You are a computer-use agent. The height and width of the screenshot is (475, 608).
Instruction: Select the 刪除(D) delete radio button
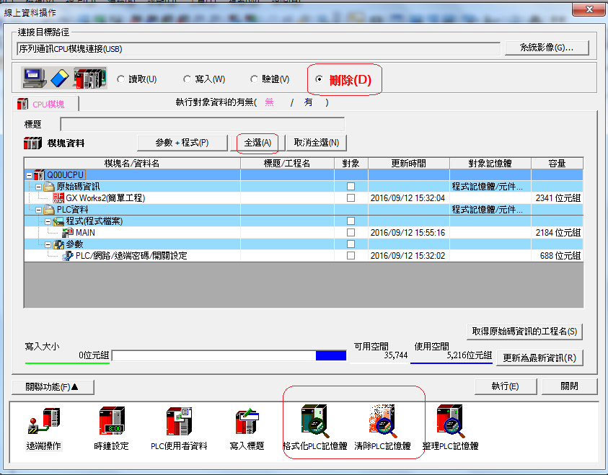point(320,79)
